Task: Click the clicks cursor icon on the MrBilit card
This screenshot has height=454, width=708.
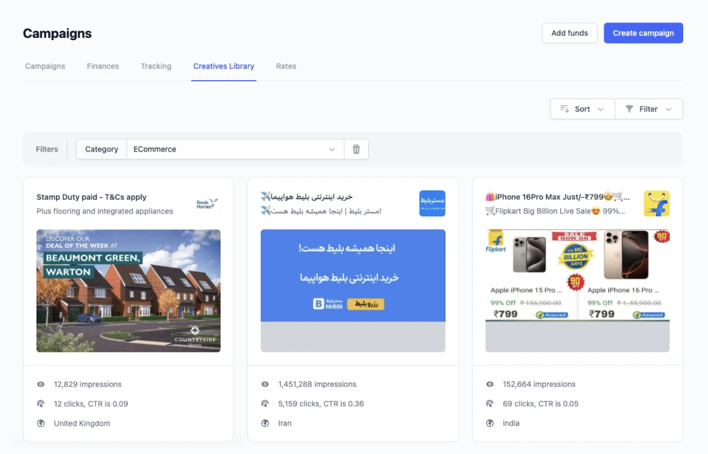Action: [265, 403]
